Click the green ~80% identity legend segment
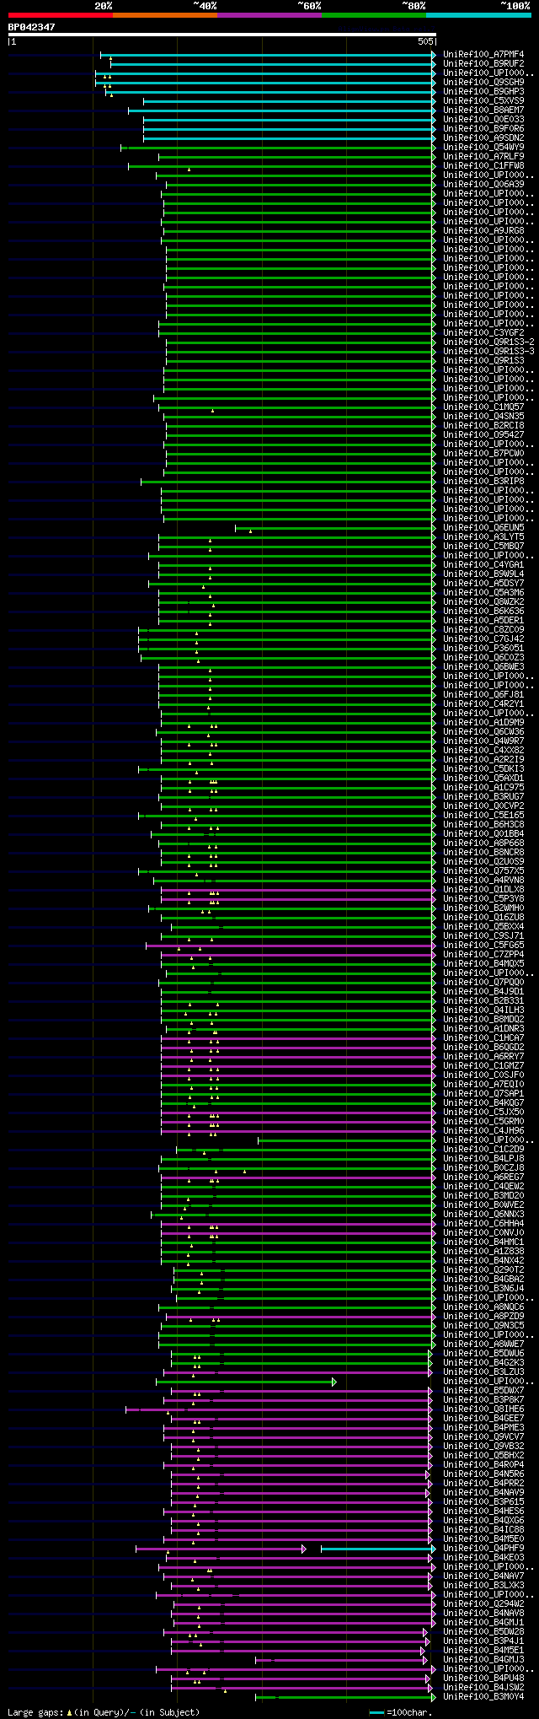The image size is (539, 1719). click(373, 15)
